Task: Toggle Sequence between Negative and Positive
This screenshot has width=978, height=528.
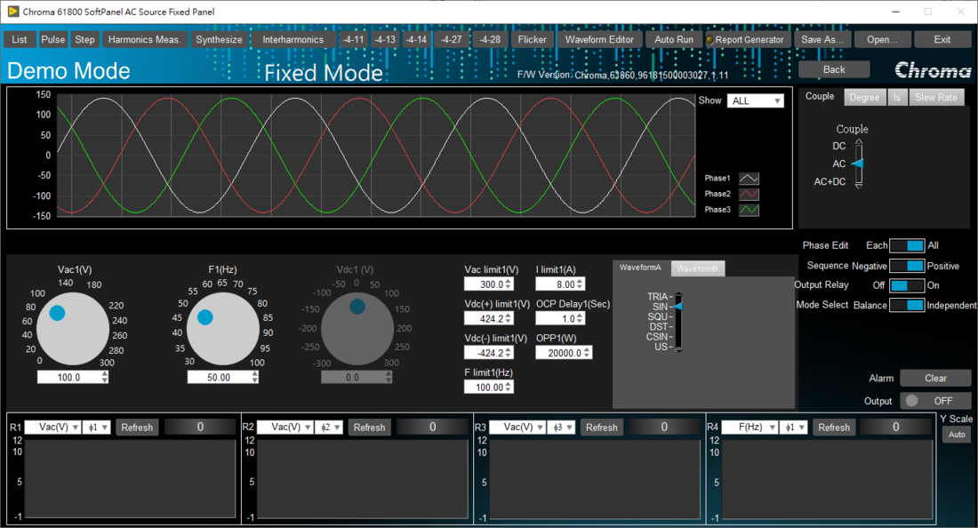Action: (x=907, y=266)
